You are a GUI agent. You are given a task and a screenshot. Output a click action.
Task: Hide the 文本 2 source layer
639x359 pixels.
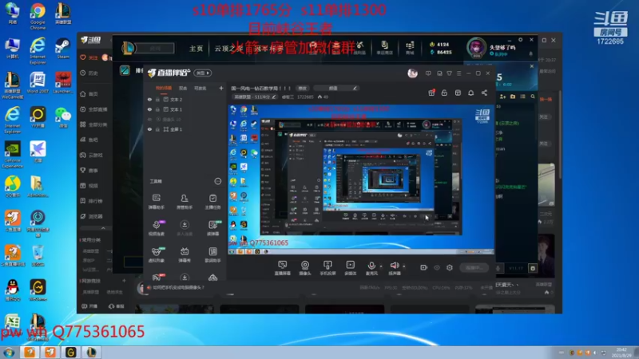pos(149,99)
